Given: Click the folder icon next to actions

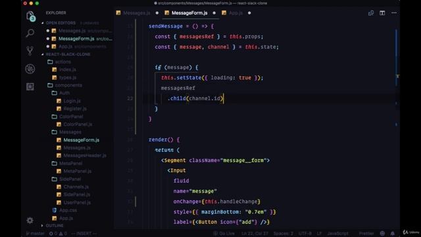Looking at the screenshot, I should (x=50, y=62).
